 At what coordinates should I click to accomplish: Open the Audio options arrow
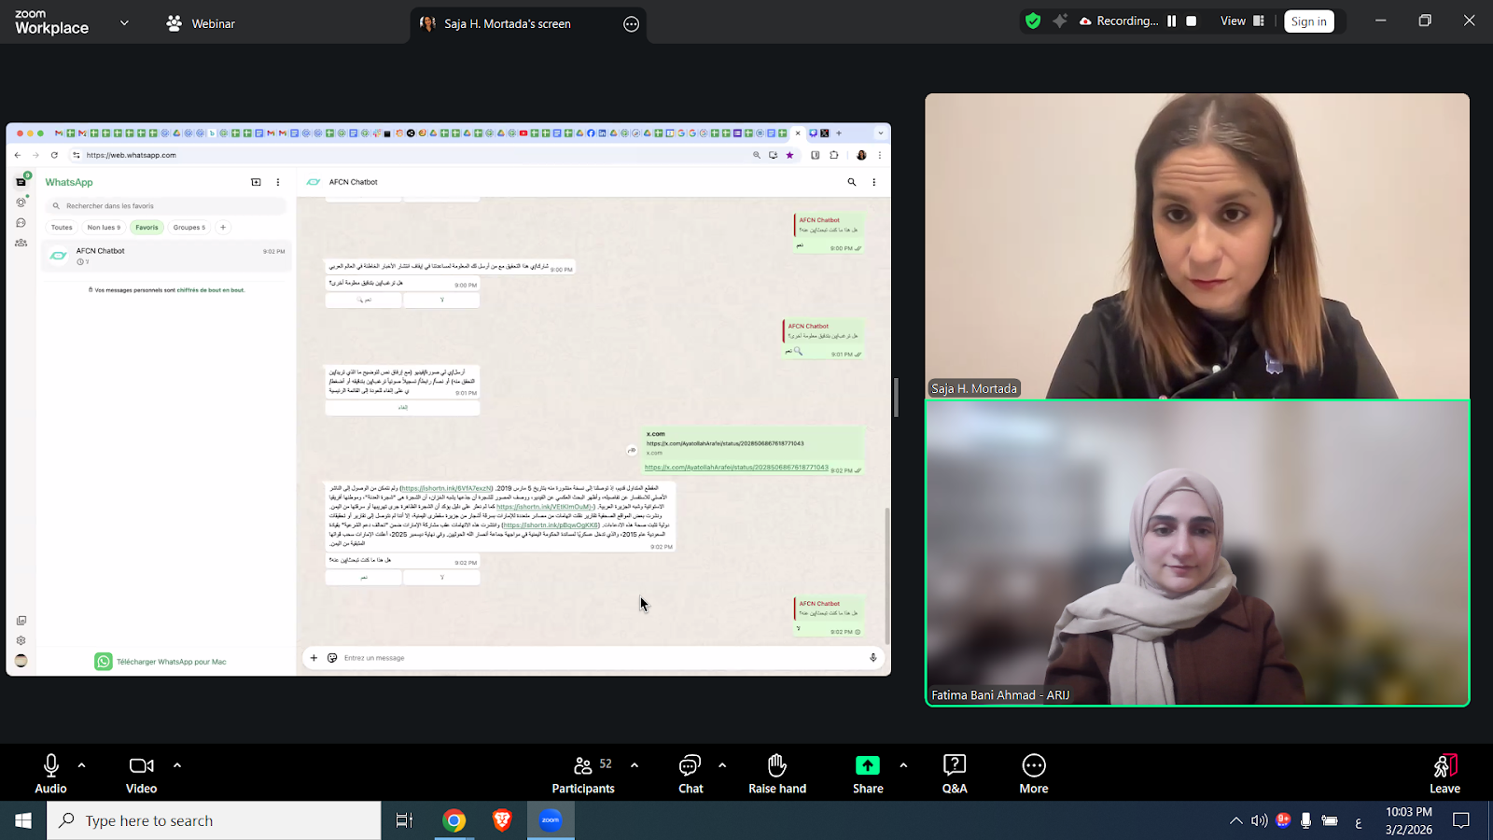click(x=82, y=765)
